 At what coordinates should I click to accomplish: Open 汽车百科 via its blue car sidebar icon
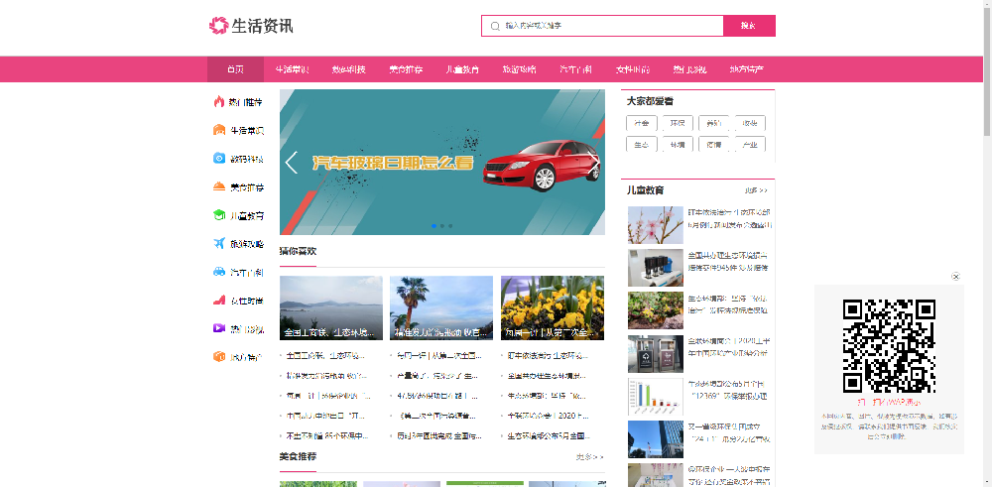coord(219,272)
